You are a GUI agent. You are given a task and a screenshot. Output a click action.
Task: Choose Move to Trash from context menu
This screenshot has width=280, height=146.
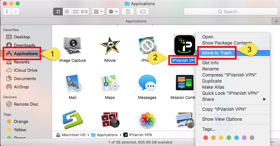(217, 53)
